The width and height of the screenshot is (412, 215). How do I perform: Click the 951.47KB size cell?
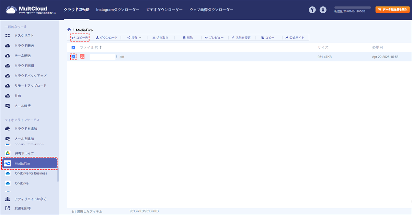click(324, 57)
